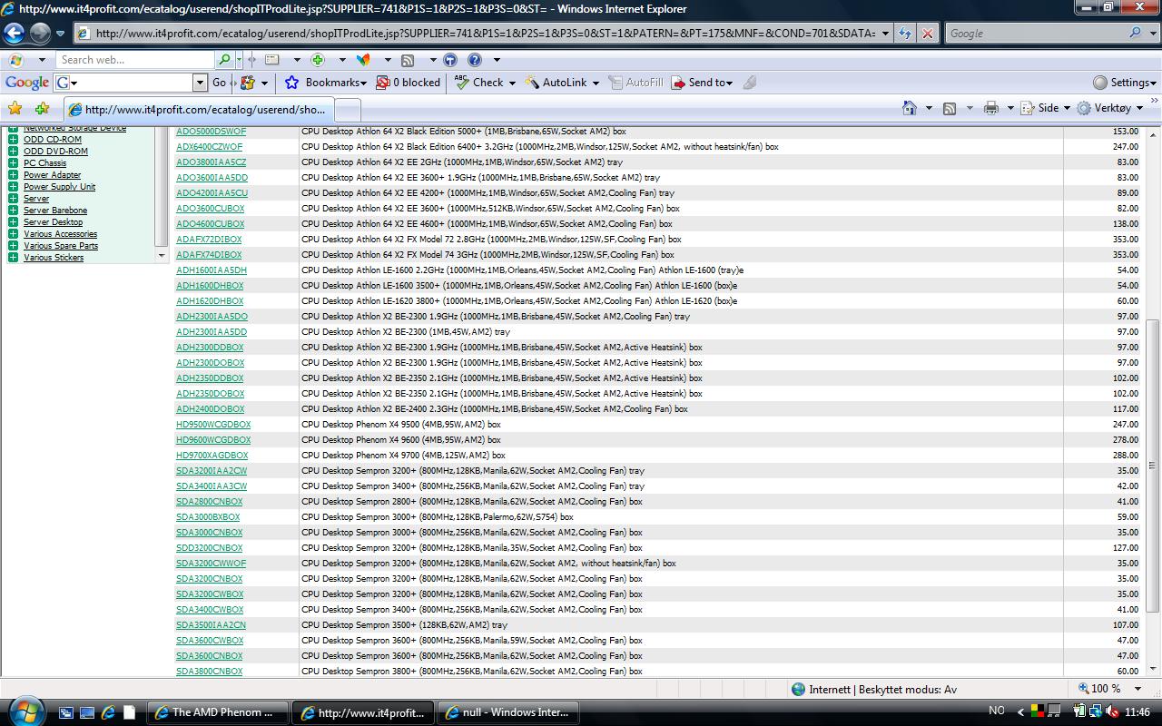Image resolution: width=1162 pixels, height=726 pixels.
Task: Expand the ODD CD-ROM category
Action: click(x=13, y=140)
